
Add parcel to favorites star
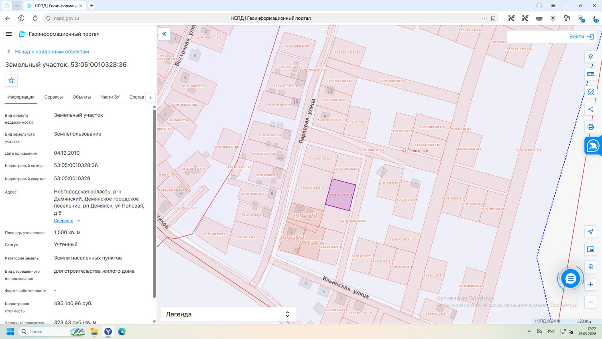click(11, 80)
